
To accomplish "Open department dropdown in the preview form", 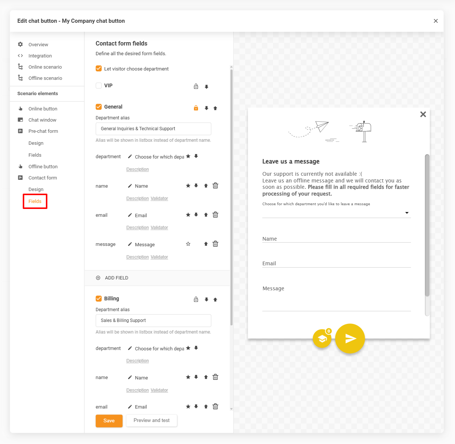I will pyautogui.click(x=407, y=213).
